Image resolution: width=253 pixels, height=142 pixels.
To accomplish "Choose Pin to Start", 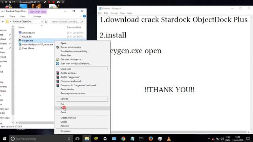I will pos(66,55).
